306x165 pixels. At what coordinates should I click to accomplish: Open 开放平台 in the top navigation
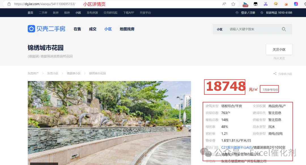pyautogui.click(x=145, y=13)
